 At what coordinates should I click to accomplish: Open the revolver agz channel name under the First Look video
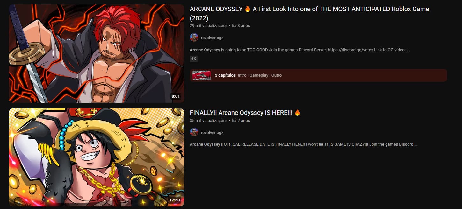pos(212,38)
